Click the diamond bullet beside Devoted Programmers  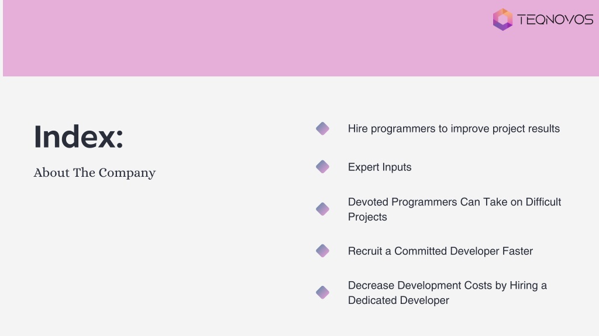pos(323,209)
